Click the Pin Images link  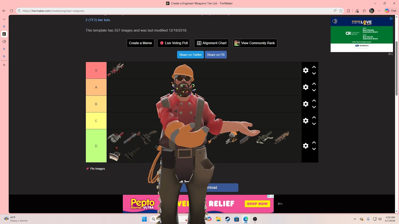[x=95, y=169]
